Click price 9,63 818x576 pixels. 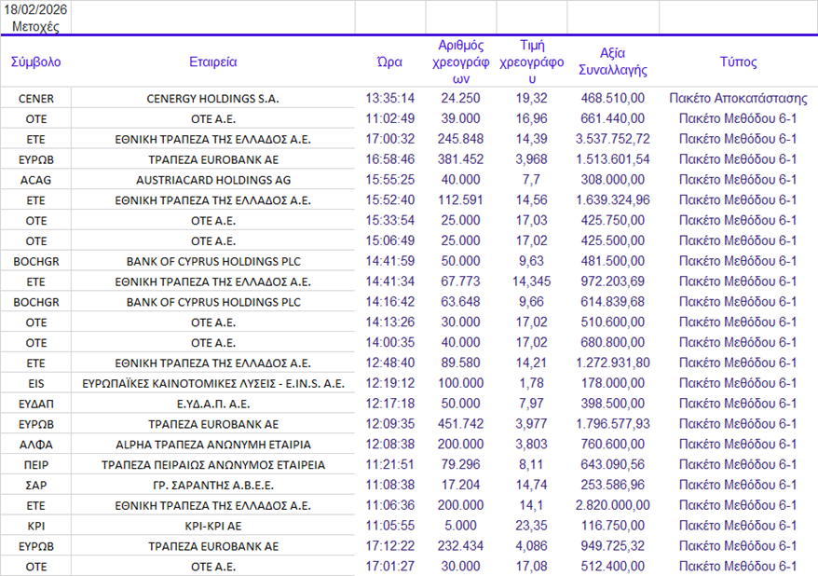[x=532, y=261]
